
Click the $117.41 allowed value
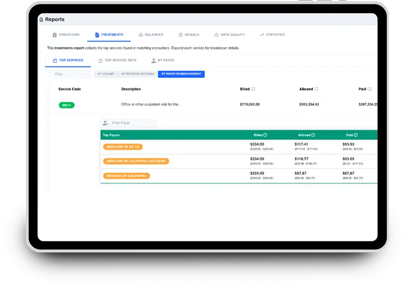click(x=301, y=145)
